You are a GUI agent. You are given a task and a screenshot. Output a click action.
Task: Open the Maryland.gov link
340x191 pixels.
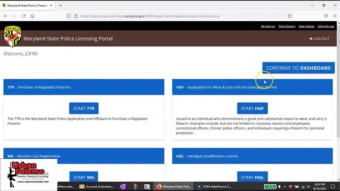pos(268,26)
